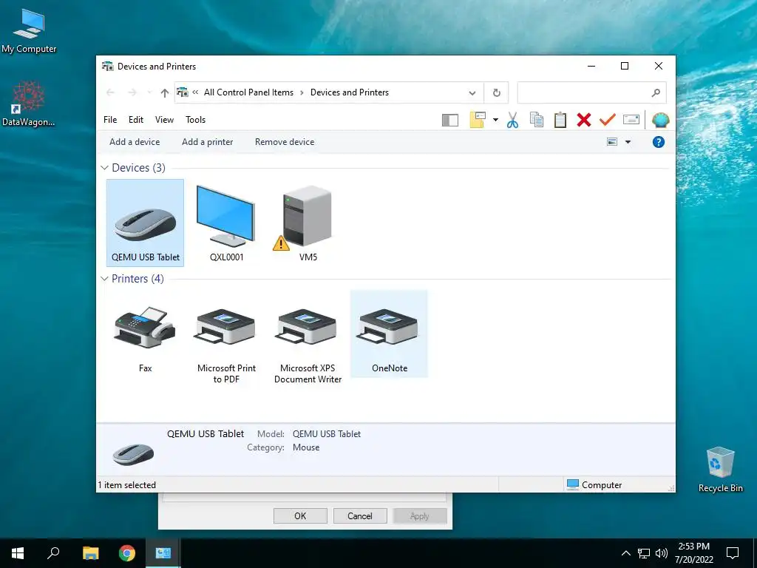The height and width of the screenshot is (568, 757).
Task: Click the orange checkmark Properties icon
Action: [608, 120]
